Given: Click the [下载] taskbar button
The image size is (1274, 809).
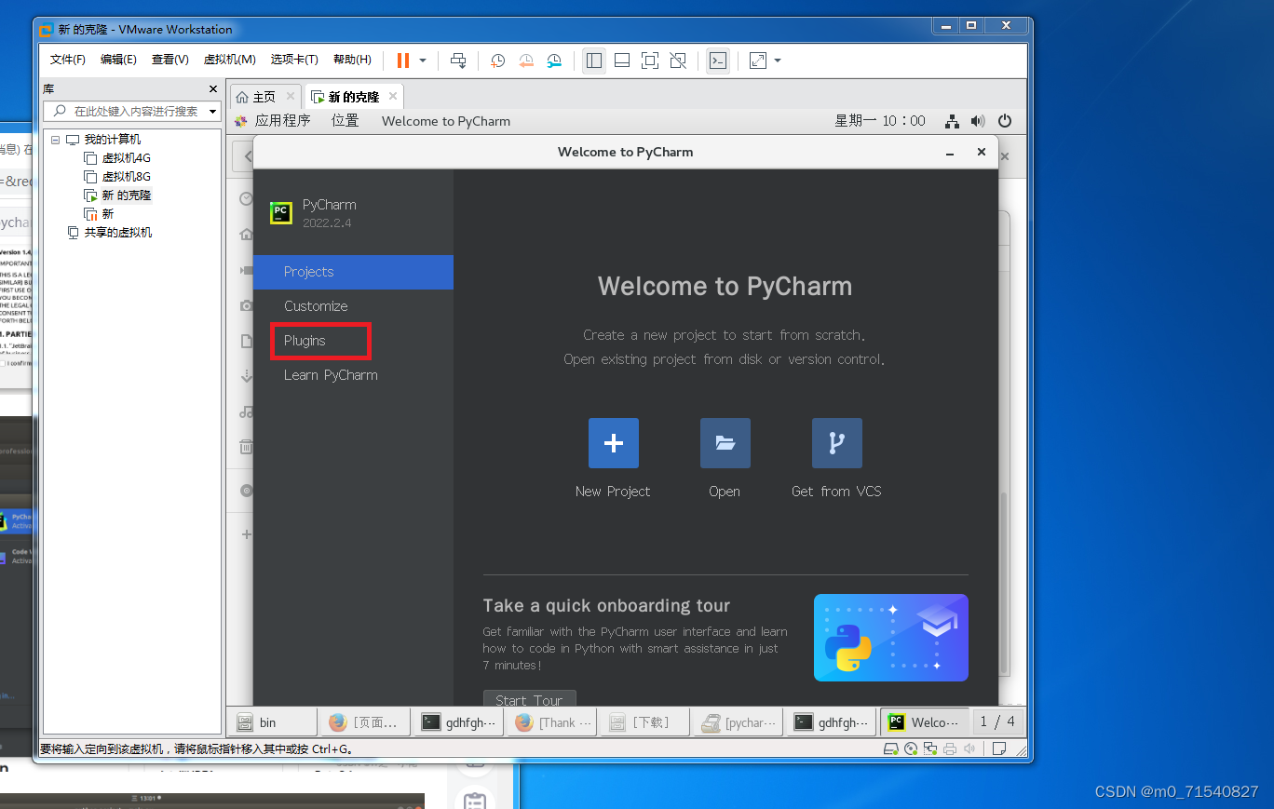Looking at the screenshot, I should (x=645, y=722).
